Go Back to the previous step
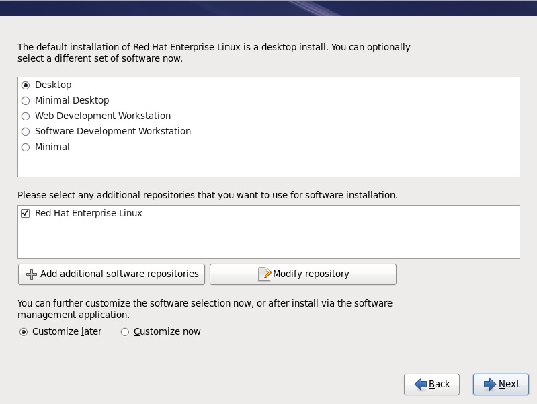 [431, 384]
